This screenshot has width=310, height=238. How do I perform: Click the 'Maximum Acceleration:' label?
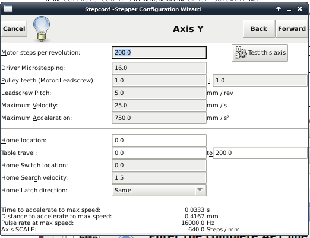(x=36, y=118)
